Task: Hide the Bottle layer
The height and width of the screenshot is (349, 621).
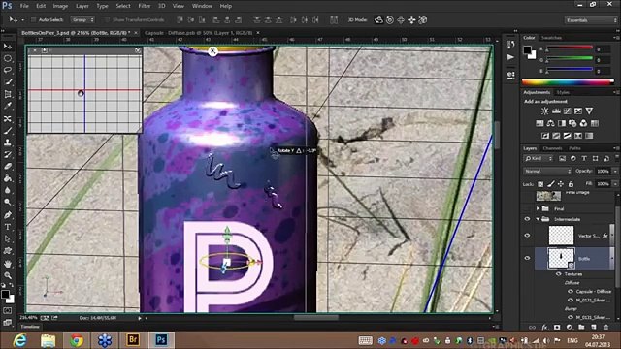Action: pyautogui.click(x=527, y=258)
